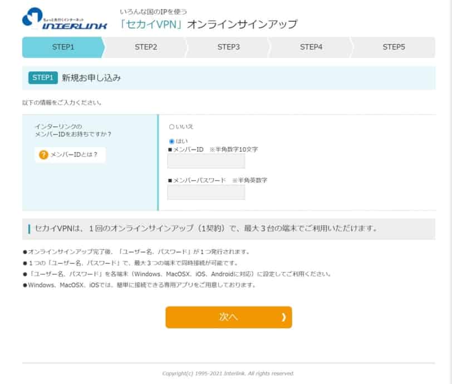Screen dimensions: 452x384
Task: Click the orange question mark icon
Action: coord(43,155)
